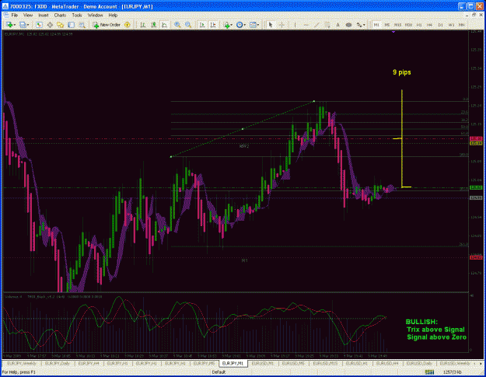Switch chart to bar chart

click(x=143, y=25)
